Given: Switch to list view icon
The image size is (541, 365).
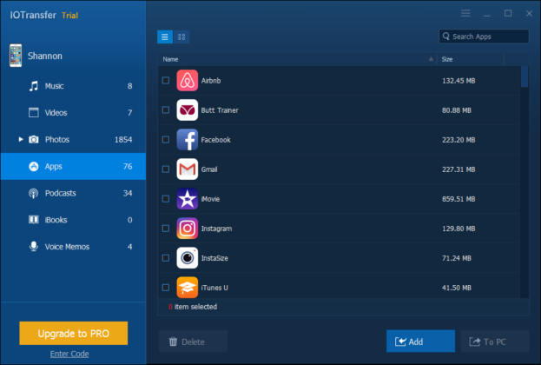Looking at the screenshot, I should (x=165, y=37).
